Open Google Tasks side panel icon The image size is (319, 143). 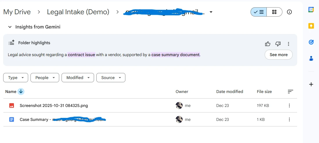click(x=311, y=42)
